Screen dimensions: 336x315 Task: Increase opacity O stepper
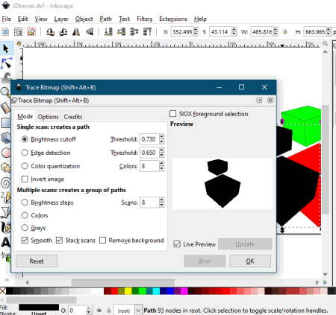click(89, 308)
